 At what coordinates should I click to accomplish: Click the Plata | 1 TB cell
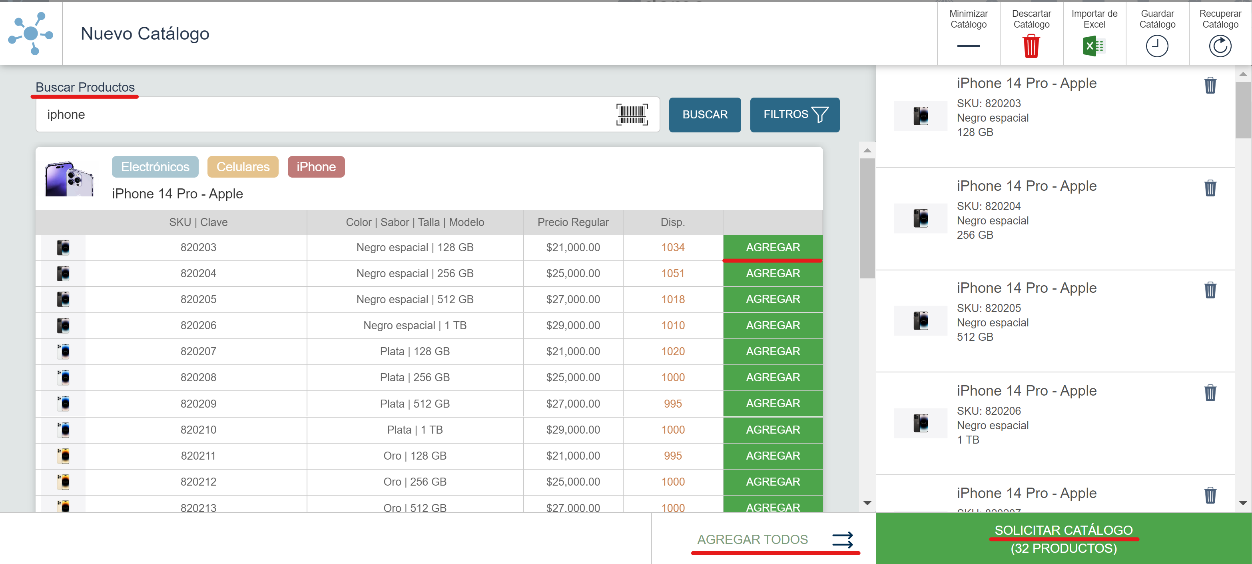415,430
